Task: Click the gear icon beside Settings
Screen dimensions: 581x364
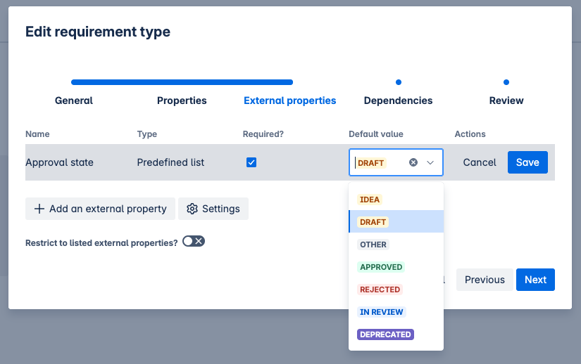Action: click(192, 209)
